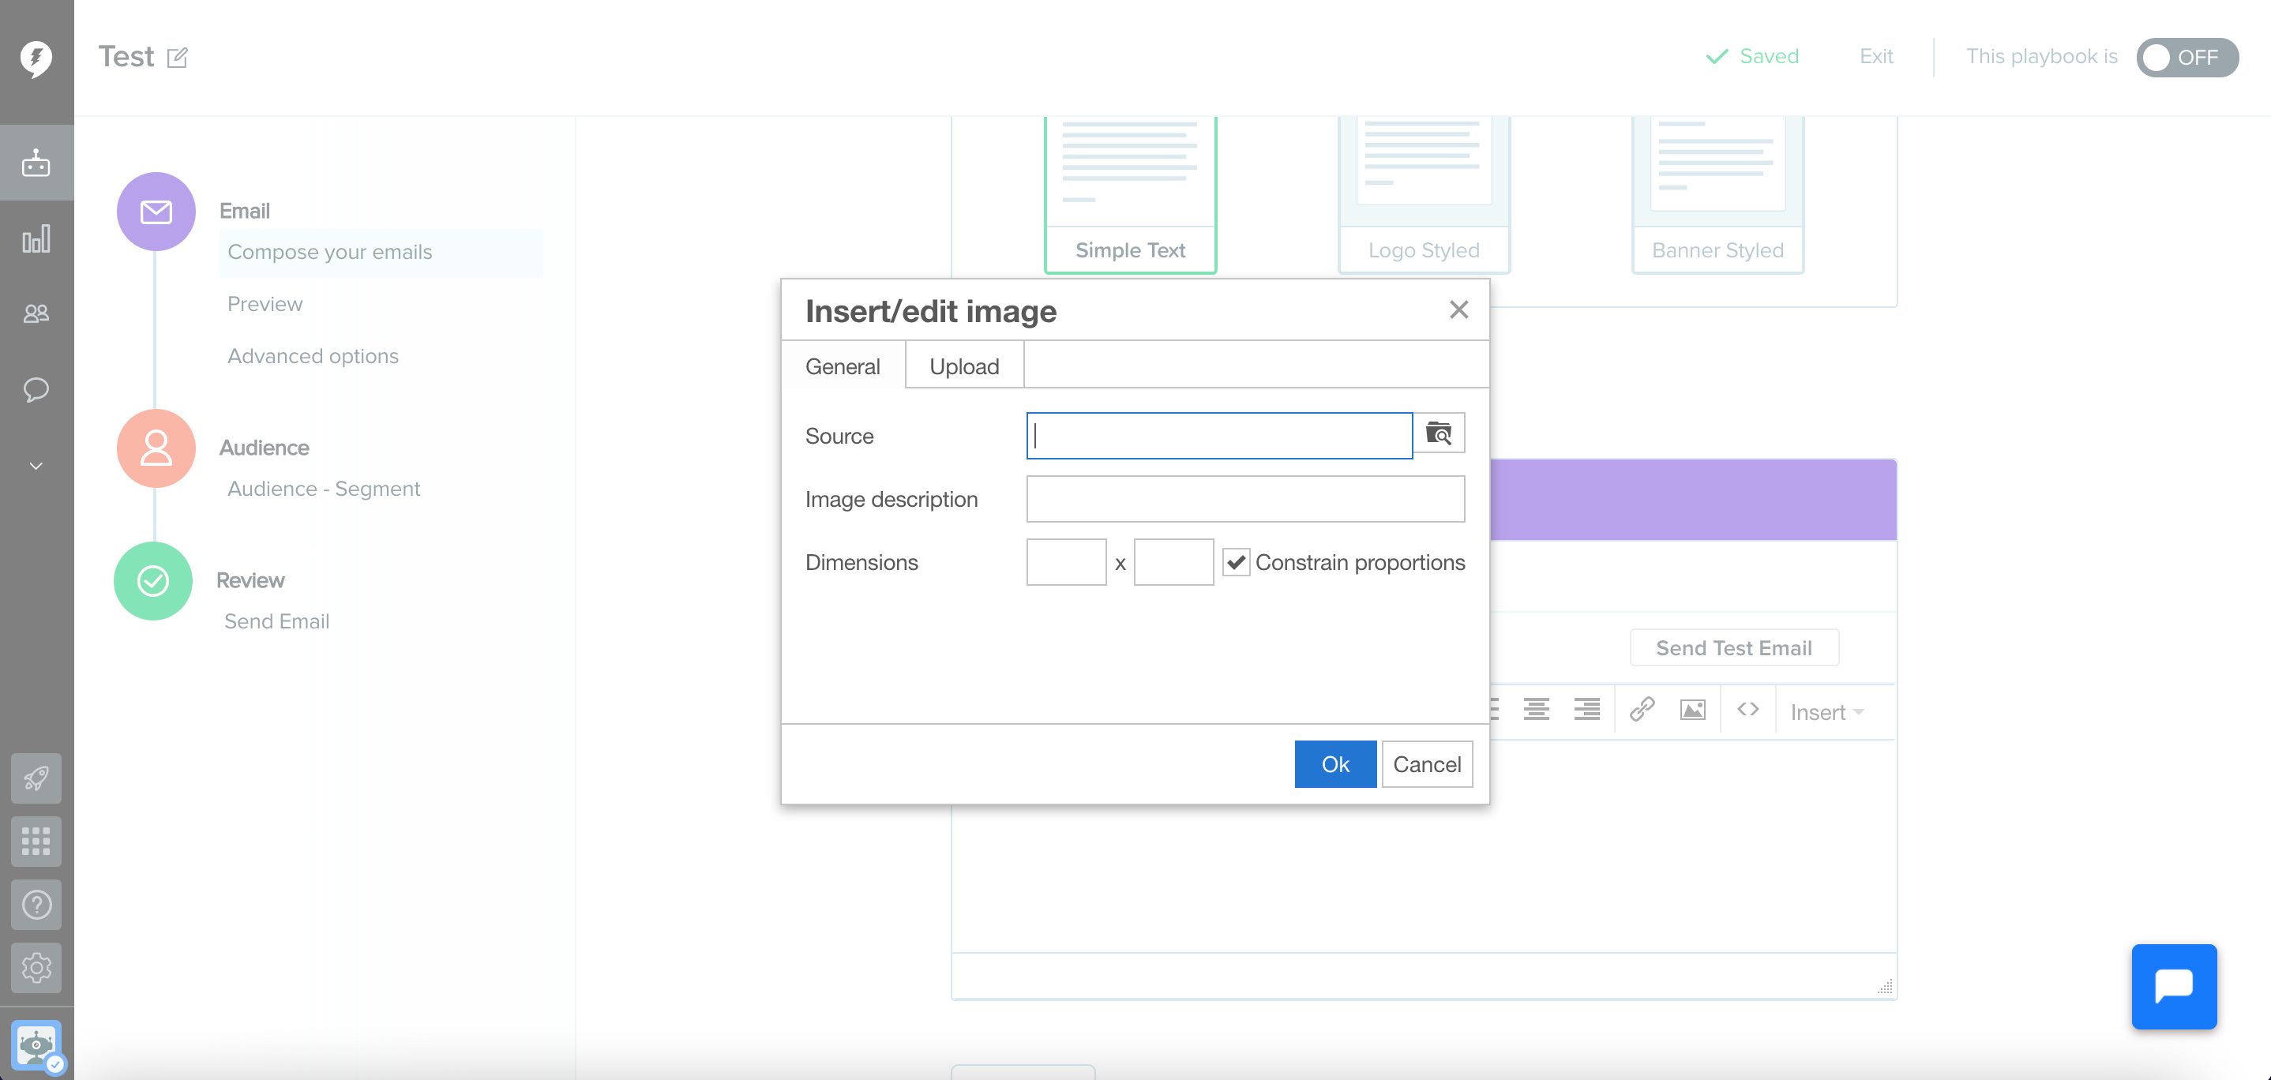Focus the Source input field
Viewport: 2271px width, 1080px height.
pos(1219,436)
